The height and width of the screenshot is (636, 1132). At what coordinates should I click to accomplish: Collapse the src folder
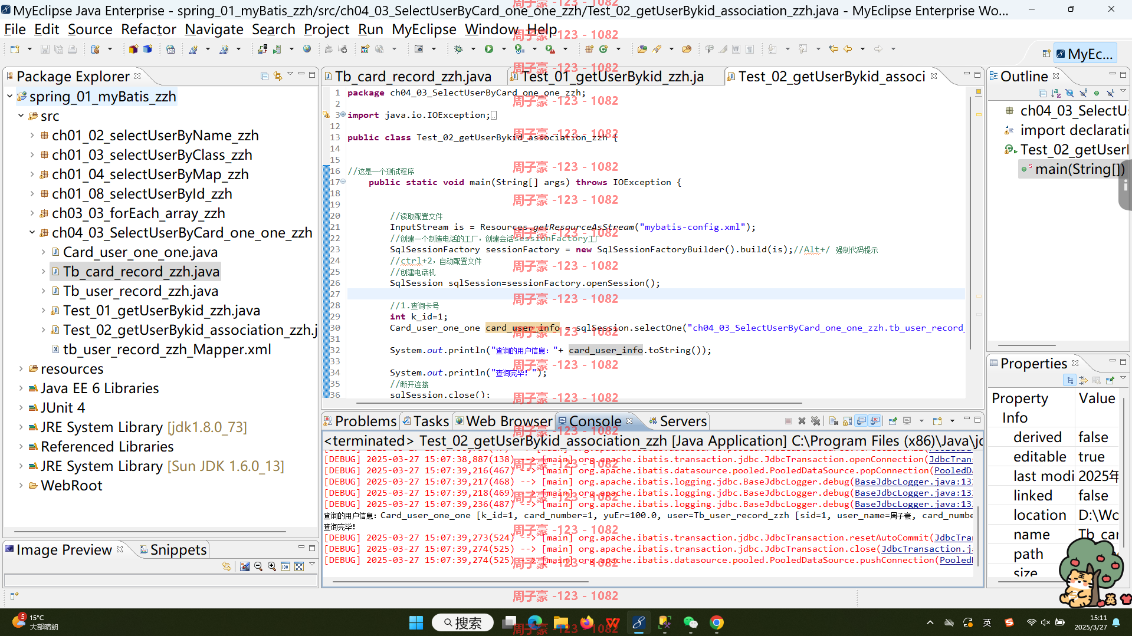click(21, 116)
